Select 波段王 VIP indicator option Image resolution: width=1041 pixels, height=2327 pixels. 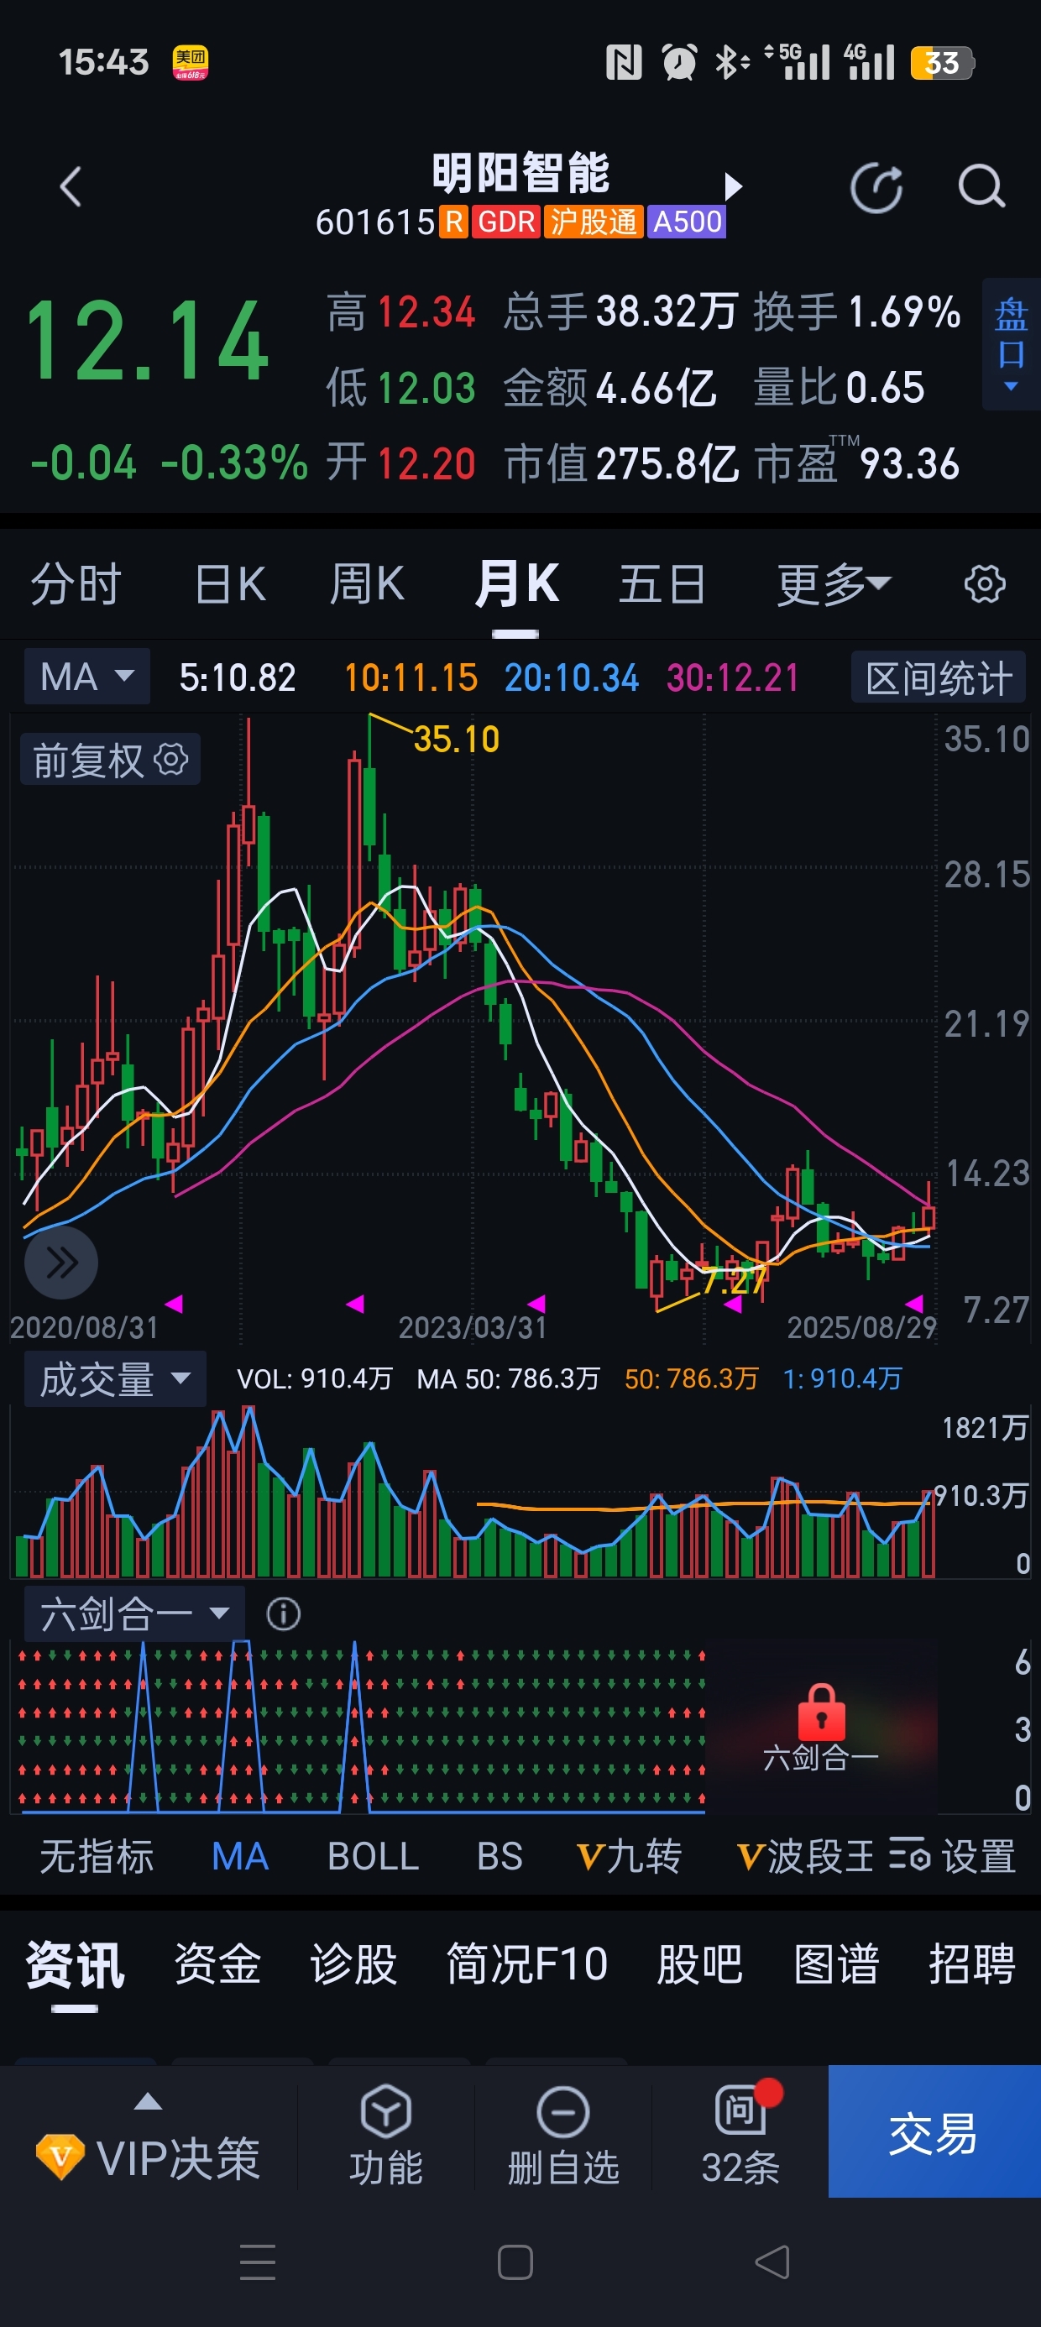coord(806,1857)
